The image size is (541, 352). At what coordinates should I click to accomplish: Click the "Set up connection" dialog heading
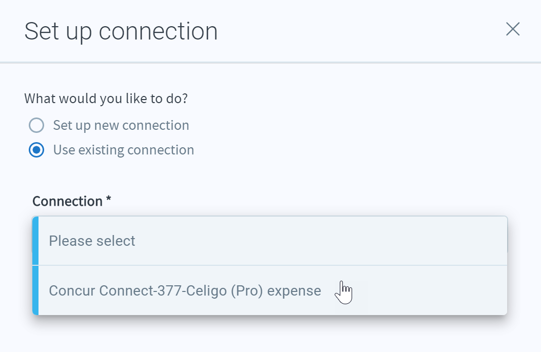(x=121, y=31)
